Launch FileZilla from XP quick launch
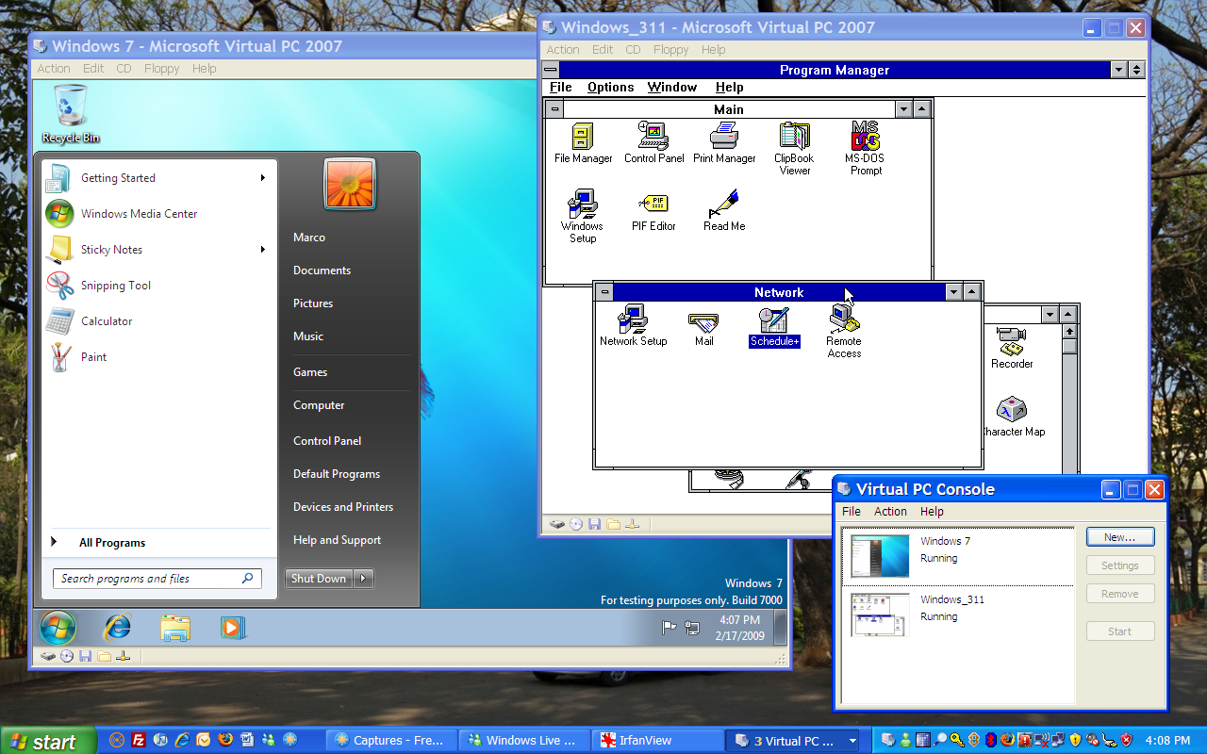Image resolution: width=1207 pixels, height=754 pixels. pyautogui.click(x=139, y=740)
